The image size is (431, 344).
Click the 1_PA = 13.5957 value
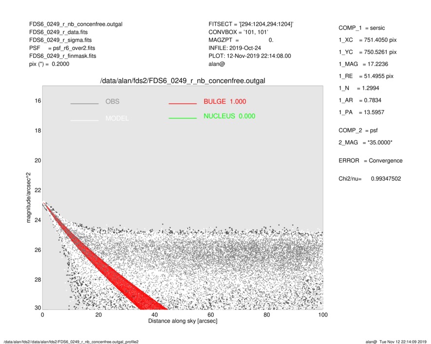(x=361, y=112)
